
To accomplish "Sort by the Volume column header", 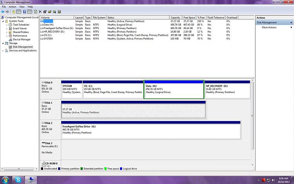I will [x=57, y=17].
